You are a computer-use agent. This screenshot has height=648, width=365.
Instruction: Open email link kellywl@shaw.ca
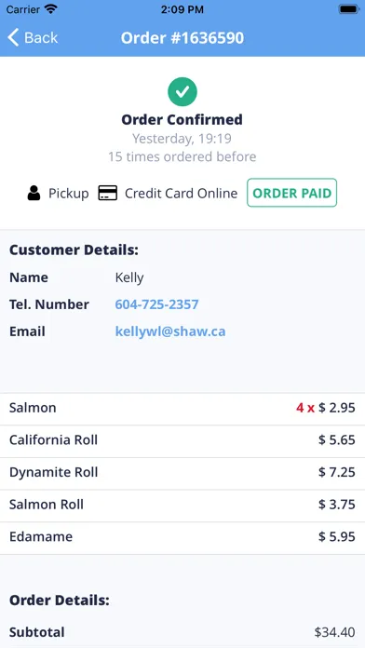170,331
